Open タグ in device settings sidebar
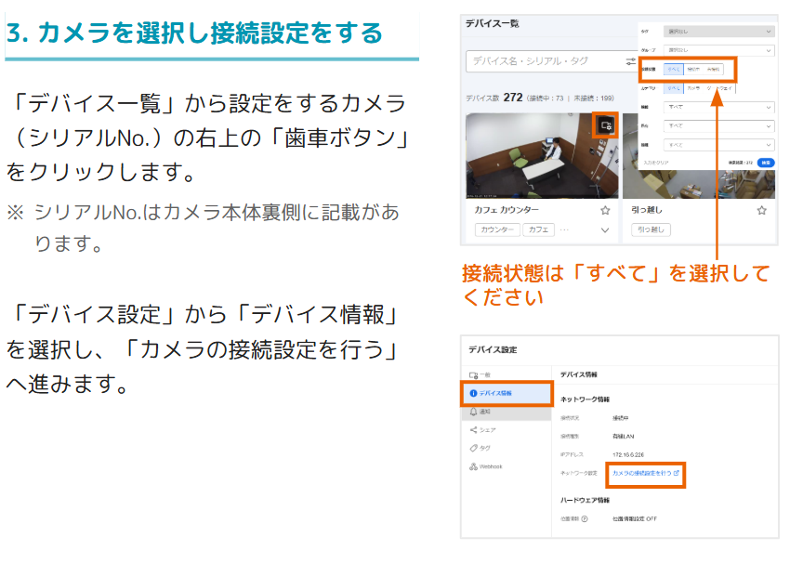803x563 pixels. (x=506, y=449)
